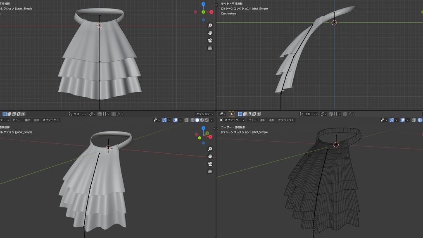Click the オブジェクト menu button
423x238 pixels.
[x=51, y=120]
